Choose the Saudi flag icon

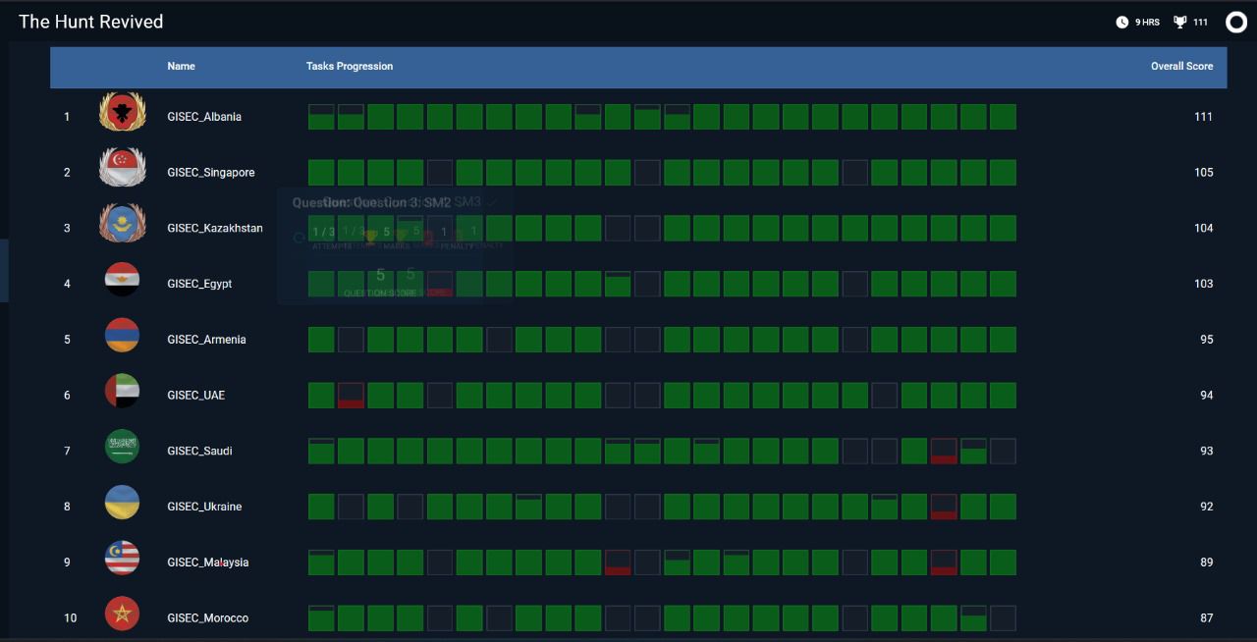click(123, 448)
